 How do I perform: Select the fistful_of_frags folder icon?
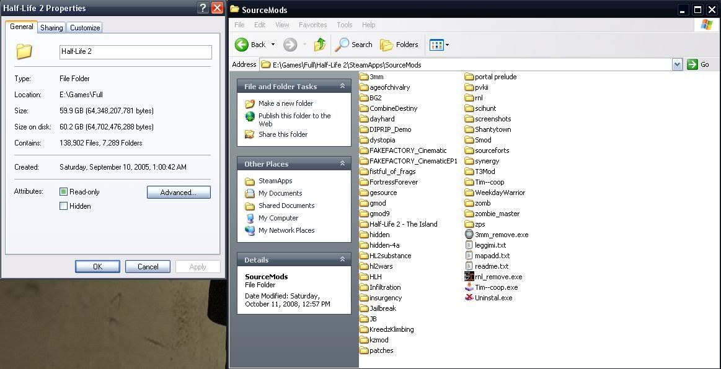364,171
